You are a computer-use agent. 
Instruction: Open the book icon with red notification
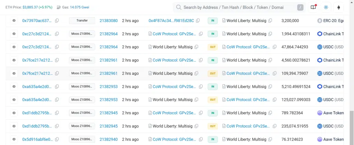[313, 7]
